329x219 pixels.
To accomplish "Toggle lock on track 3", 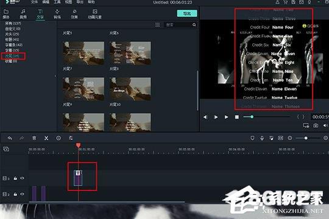I will pyautogui.click(x=15, y=178).
